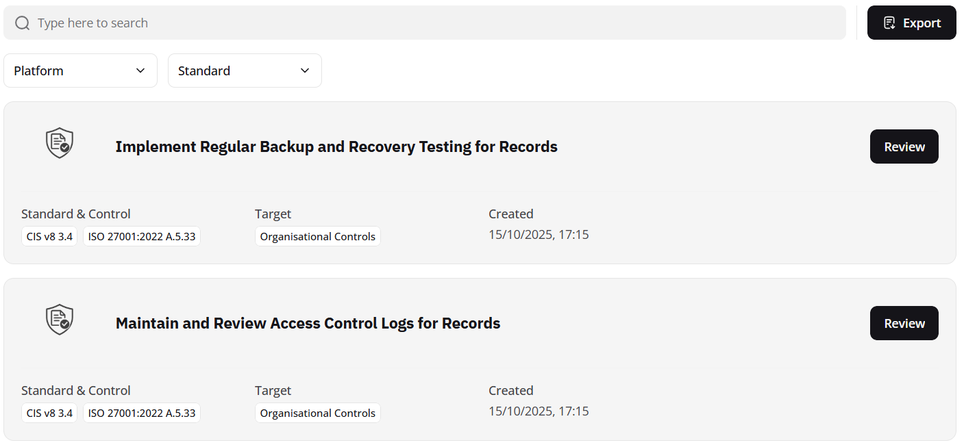
Task: Review the Access Control Logs policy
Action: pos(904,323)
